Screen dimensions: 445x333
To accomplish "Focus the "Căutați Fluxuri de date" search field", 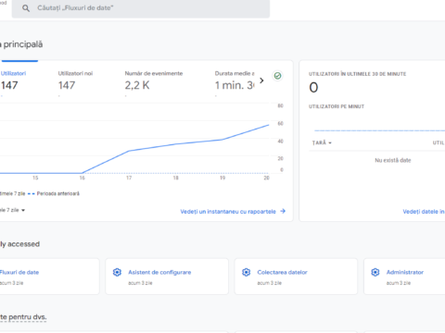I will (141, 8).
